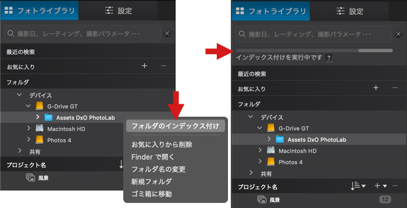Switch to 設定 tab in right panel
The height and width of the screenshot is (208, 407).
[x=350, y=11]
